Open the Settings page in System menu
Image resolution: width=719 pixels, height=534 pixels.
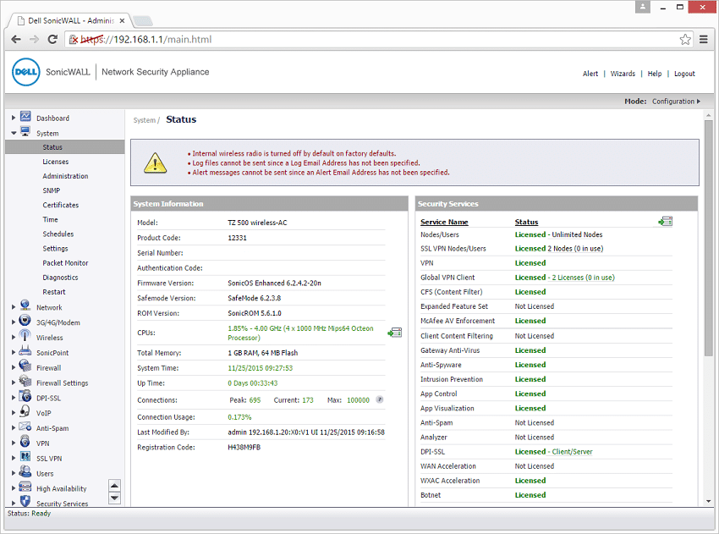(55, 249)
